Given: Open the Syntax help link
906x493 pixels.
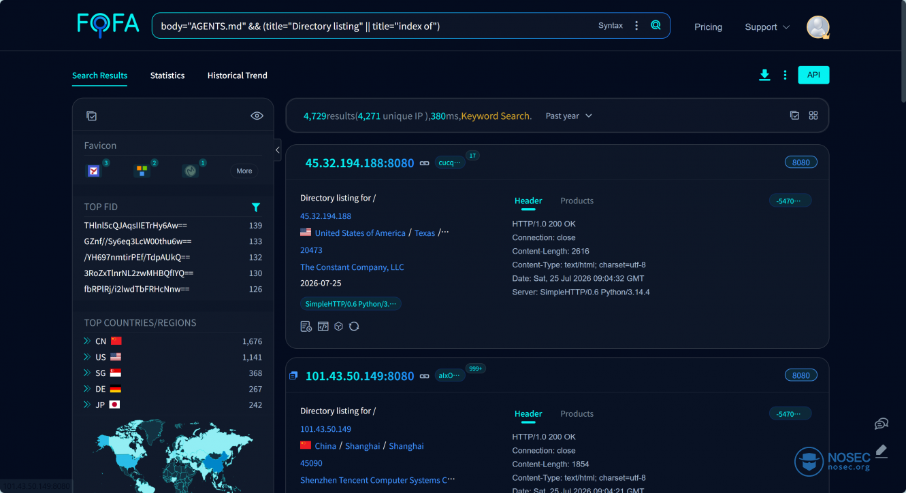Looking at the screenshot, I should (x=611, y=25).
